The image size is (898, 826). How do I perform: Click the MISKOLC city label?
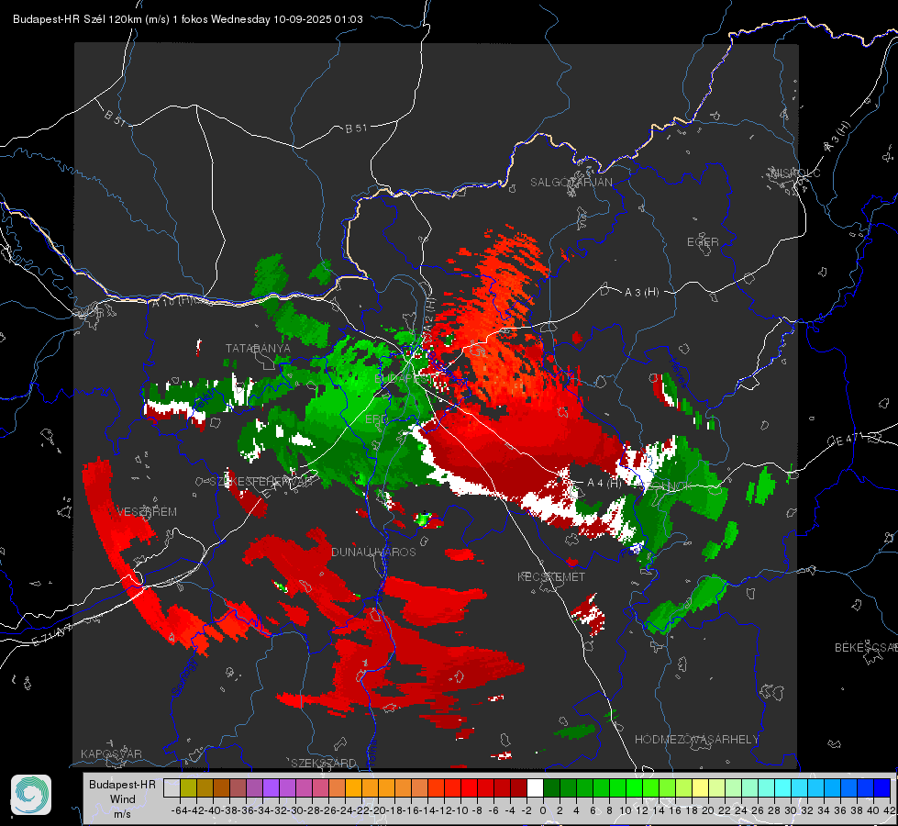click(795, 173)
